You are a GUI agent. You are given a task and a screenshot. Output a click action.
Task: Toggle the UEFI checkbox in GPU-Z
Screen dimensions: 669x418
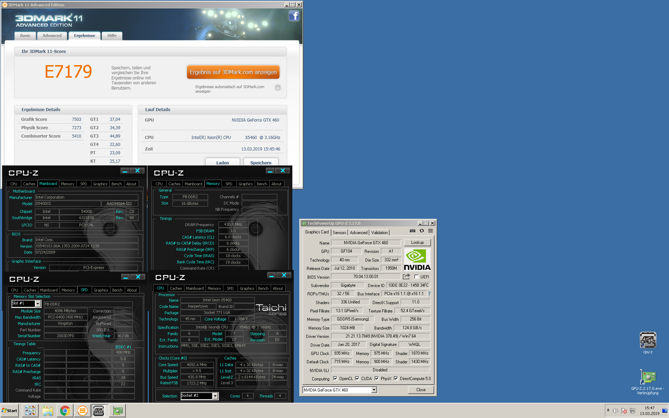pos(416,277)
